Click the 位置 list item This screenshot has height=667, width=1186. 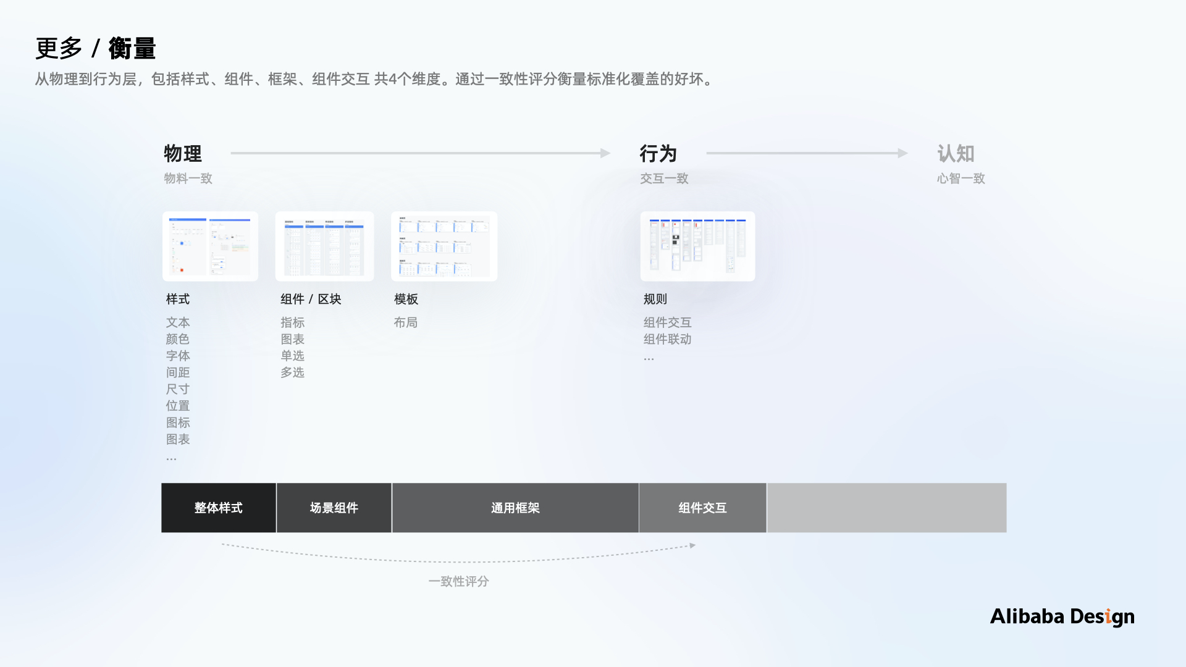pos(178,406)
